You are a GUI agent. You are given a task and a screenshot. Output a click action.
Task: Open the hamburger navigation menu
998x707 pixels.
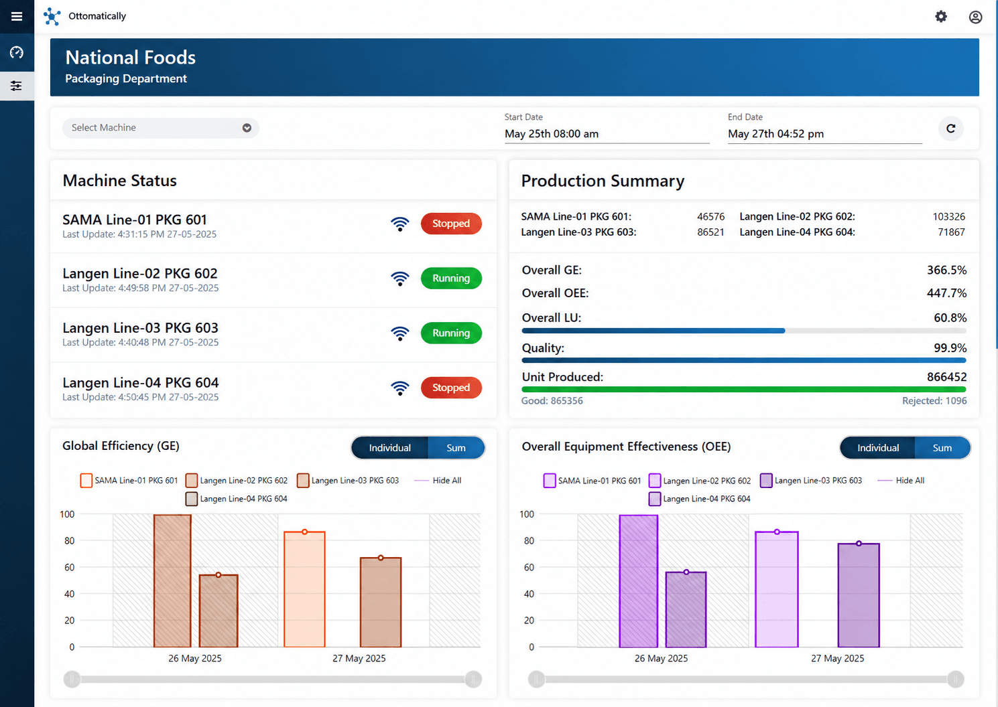tap(17, 16)
